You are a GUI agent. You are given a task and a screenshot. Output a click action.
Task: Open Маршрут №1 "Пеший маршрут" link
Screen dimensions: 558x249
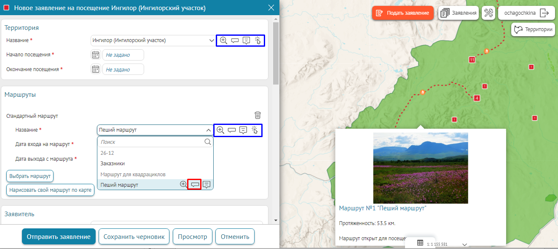point(383,208)
